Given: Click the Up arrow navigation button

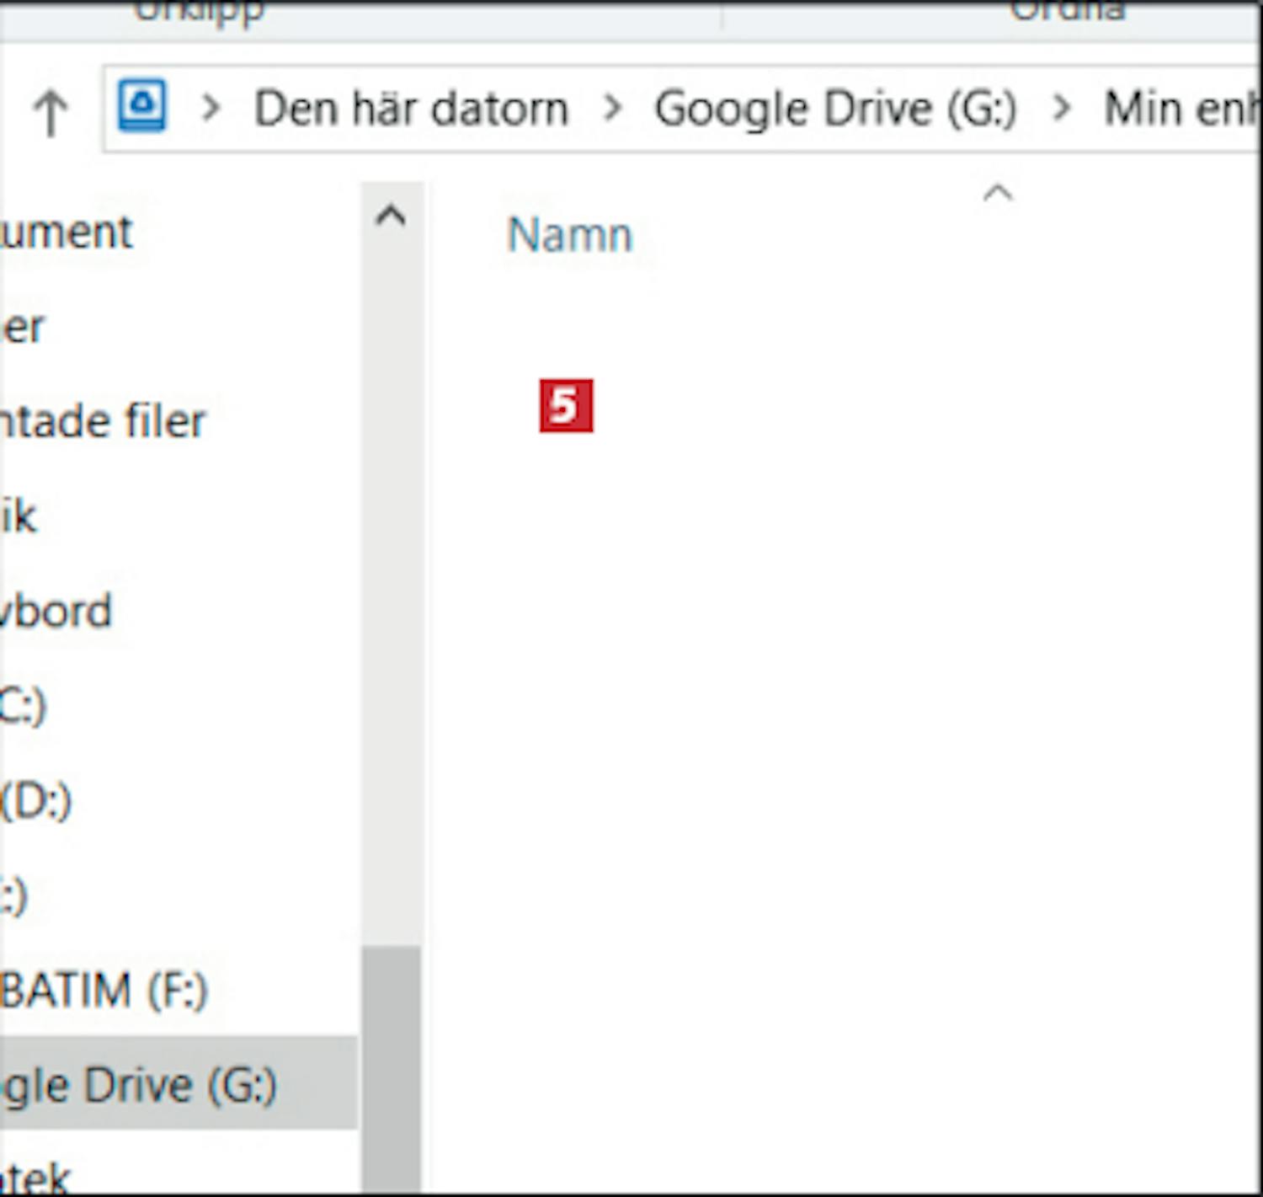Looking at the screenshot, I should (50, 112).
